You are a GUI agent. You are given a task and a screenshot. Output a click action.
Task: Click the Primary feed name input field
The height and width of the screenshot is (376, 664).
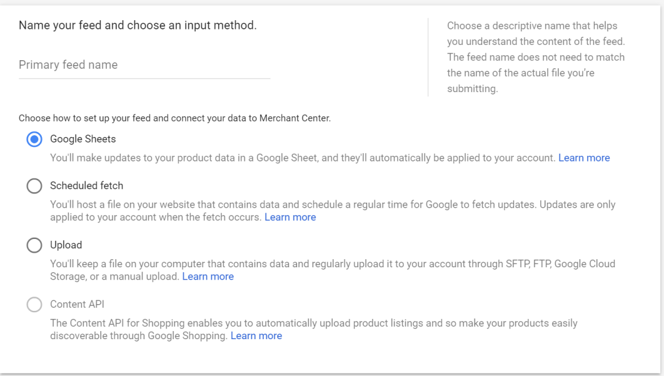144,65
